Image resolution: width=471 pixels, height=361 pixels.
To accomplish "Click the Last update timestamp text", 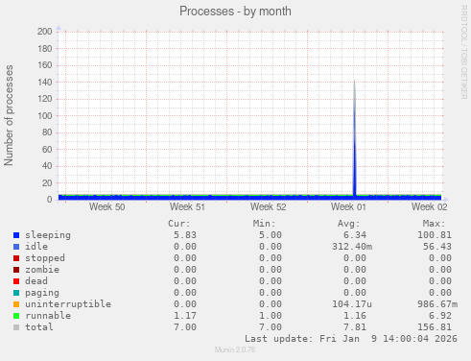I will click(351, 339).
